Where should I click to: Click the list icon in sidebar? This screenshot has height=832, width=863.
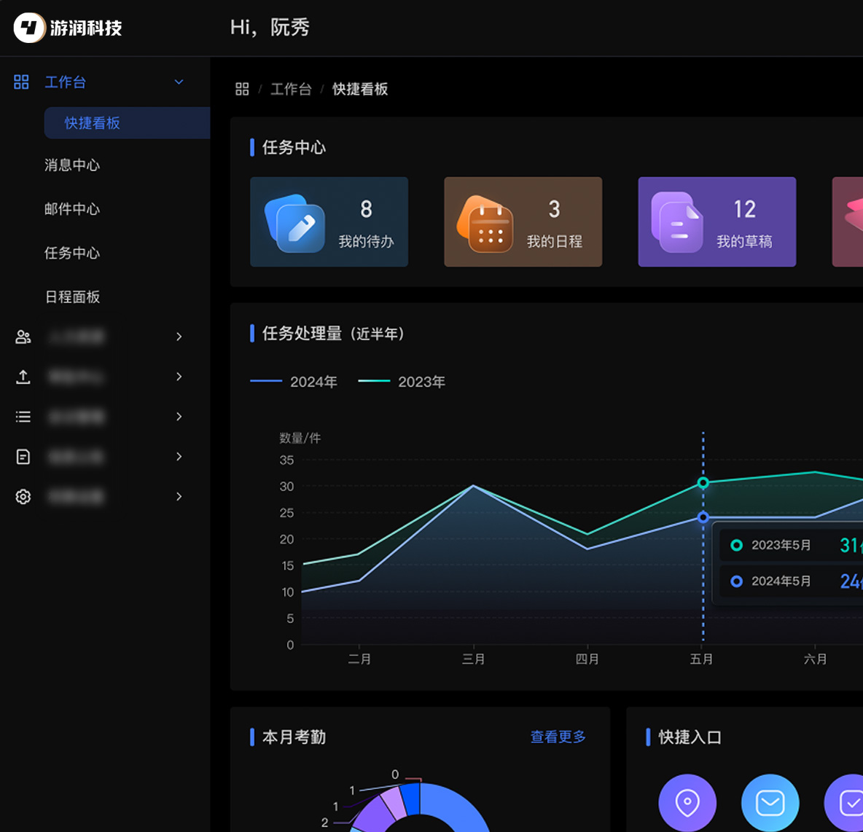(23, 417)
